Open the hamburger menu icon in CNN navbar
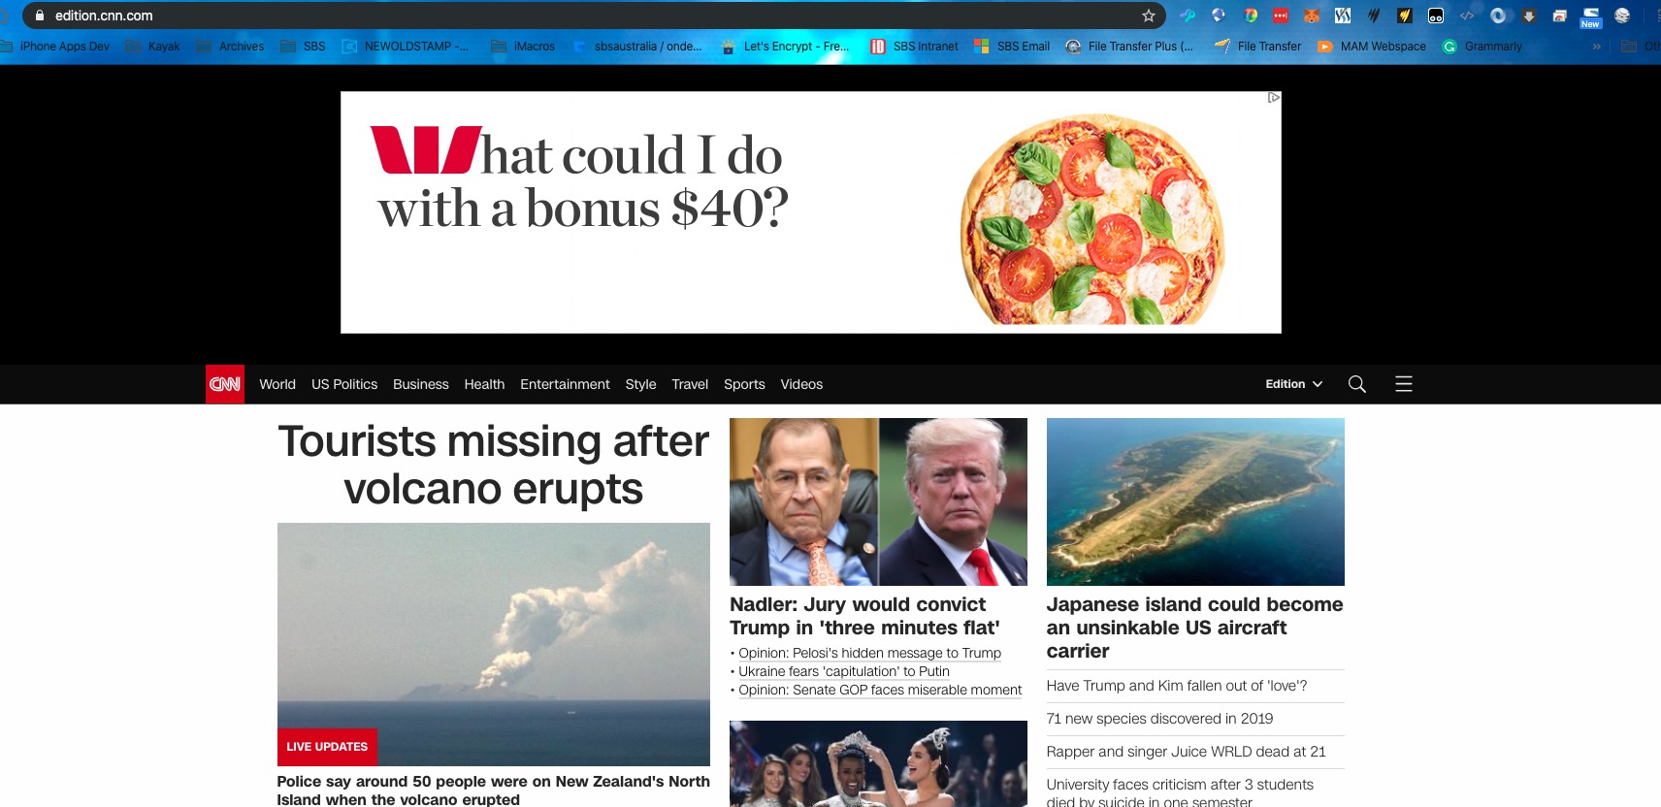 (x=1404, y=384)
